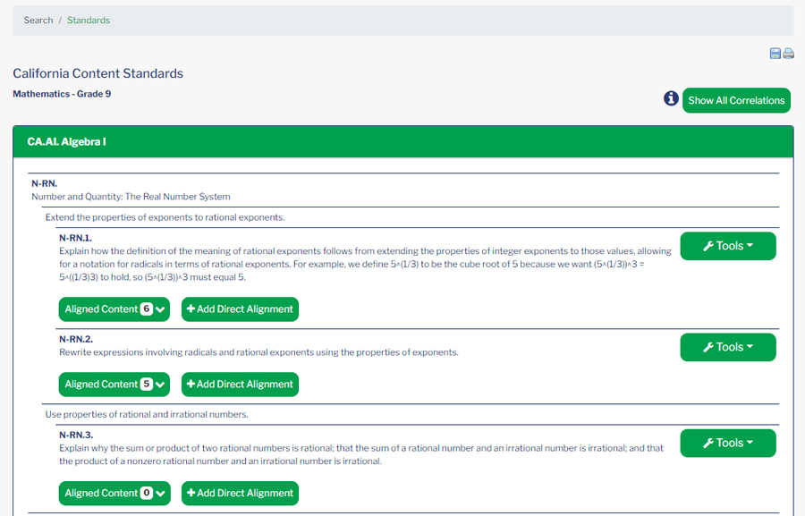Click 'Mathematics - Grade 9' subtitle
This screenshot has width=805, height=516.
[62, 94]
